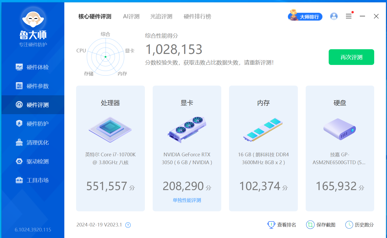Screen dimensions: 387x238
Task: Click the Lu Dashi mascot logo
Action: click(x=33, y=19)
